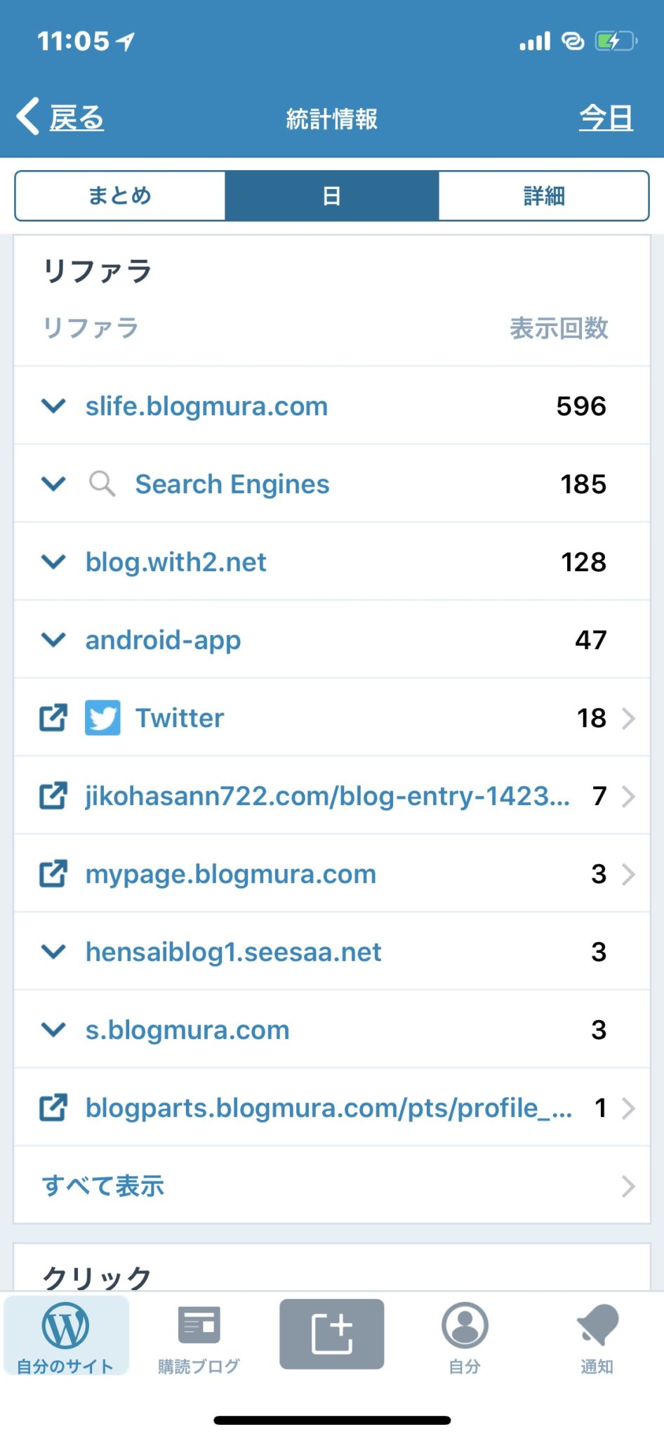664x1439 pixels.
Task: Expand the blog.with2.net referrer chevron
Action: pos(53,561)
